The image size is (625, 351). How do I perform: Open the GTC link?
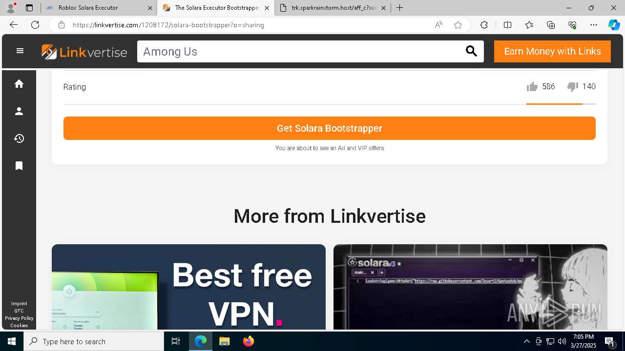click(x=19, y=311)
